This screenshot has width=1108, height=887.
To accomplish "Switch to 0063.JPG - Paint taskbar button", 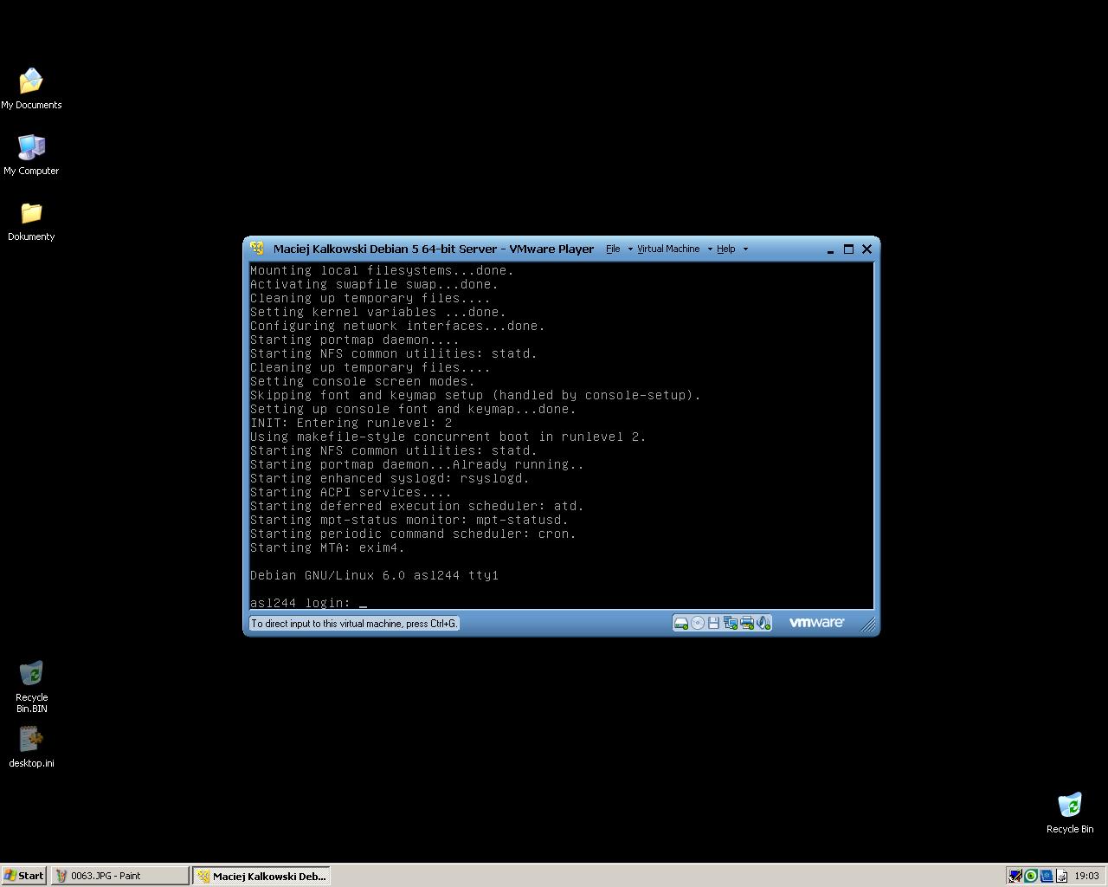I will (x=119, y=876).
